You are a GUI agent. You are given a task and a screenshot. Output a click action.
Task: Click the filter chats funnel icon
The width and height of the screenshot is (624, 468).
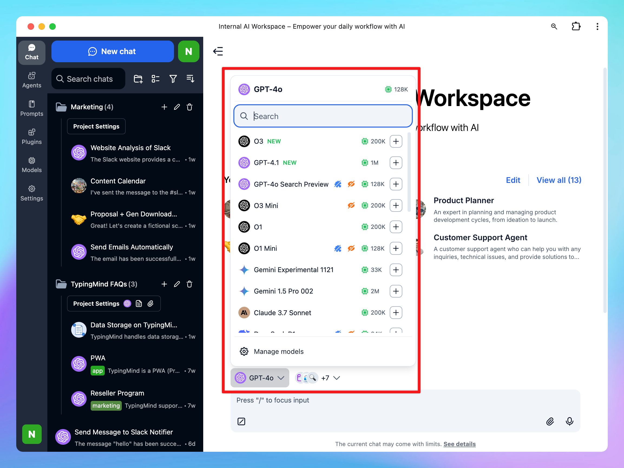[x=173, y=79]
